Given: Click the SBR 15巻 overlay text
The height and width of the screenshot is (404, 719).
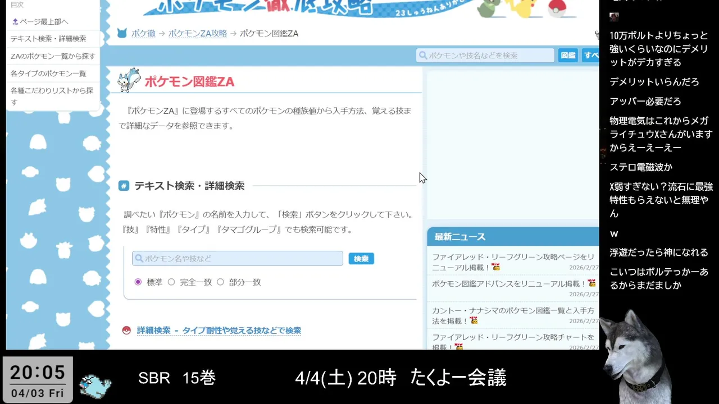Looking at the screenshot, I should (177, 378).
